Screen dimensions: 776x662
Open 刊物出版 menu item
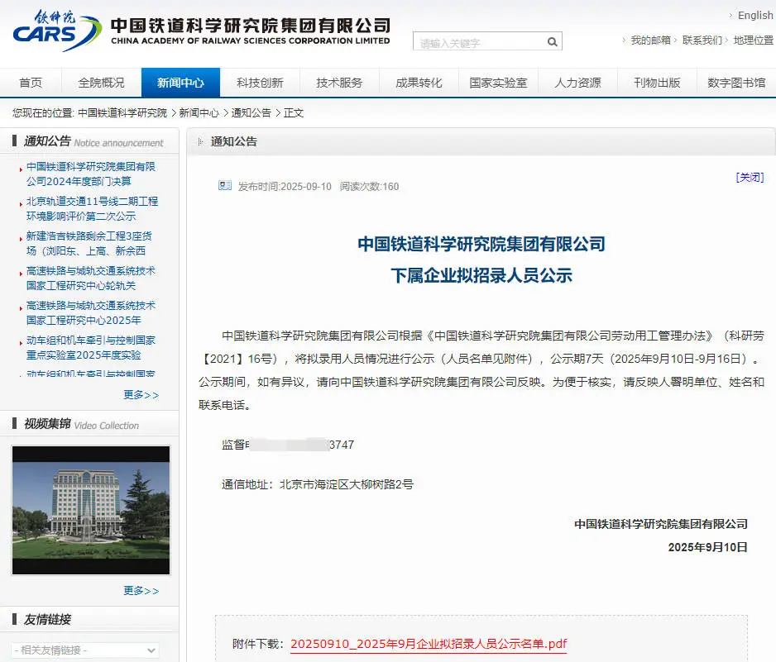coord(657,83)
